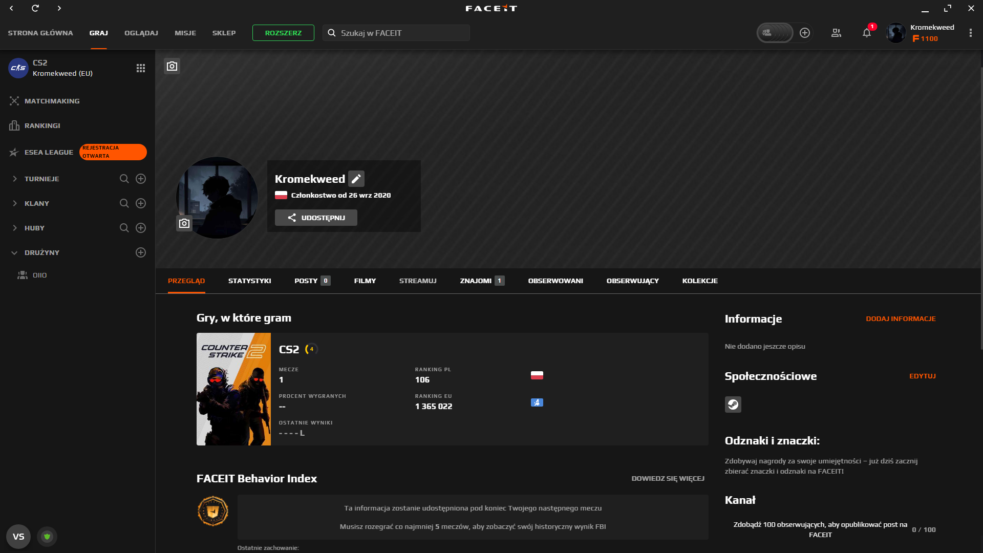Open the friends list icon
983x553 pixels.
[836, 33]
